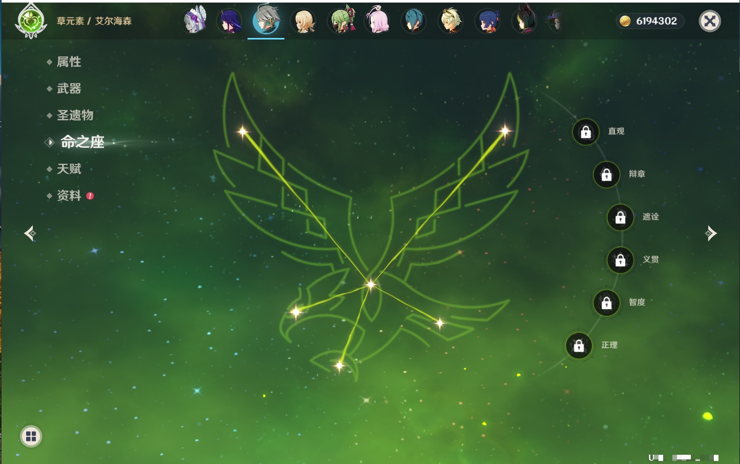Open the grid menu button at bottom-left
The width and height of the screenshot is (740, 464).
(x=31, y=436)
